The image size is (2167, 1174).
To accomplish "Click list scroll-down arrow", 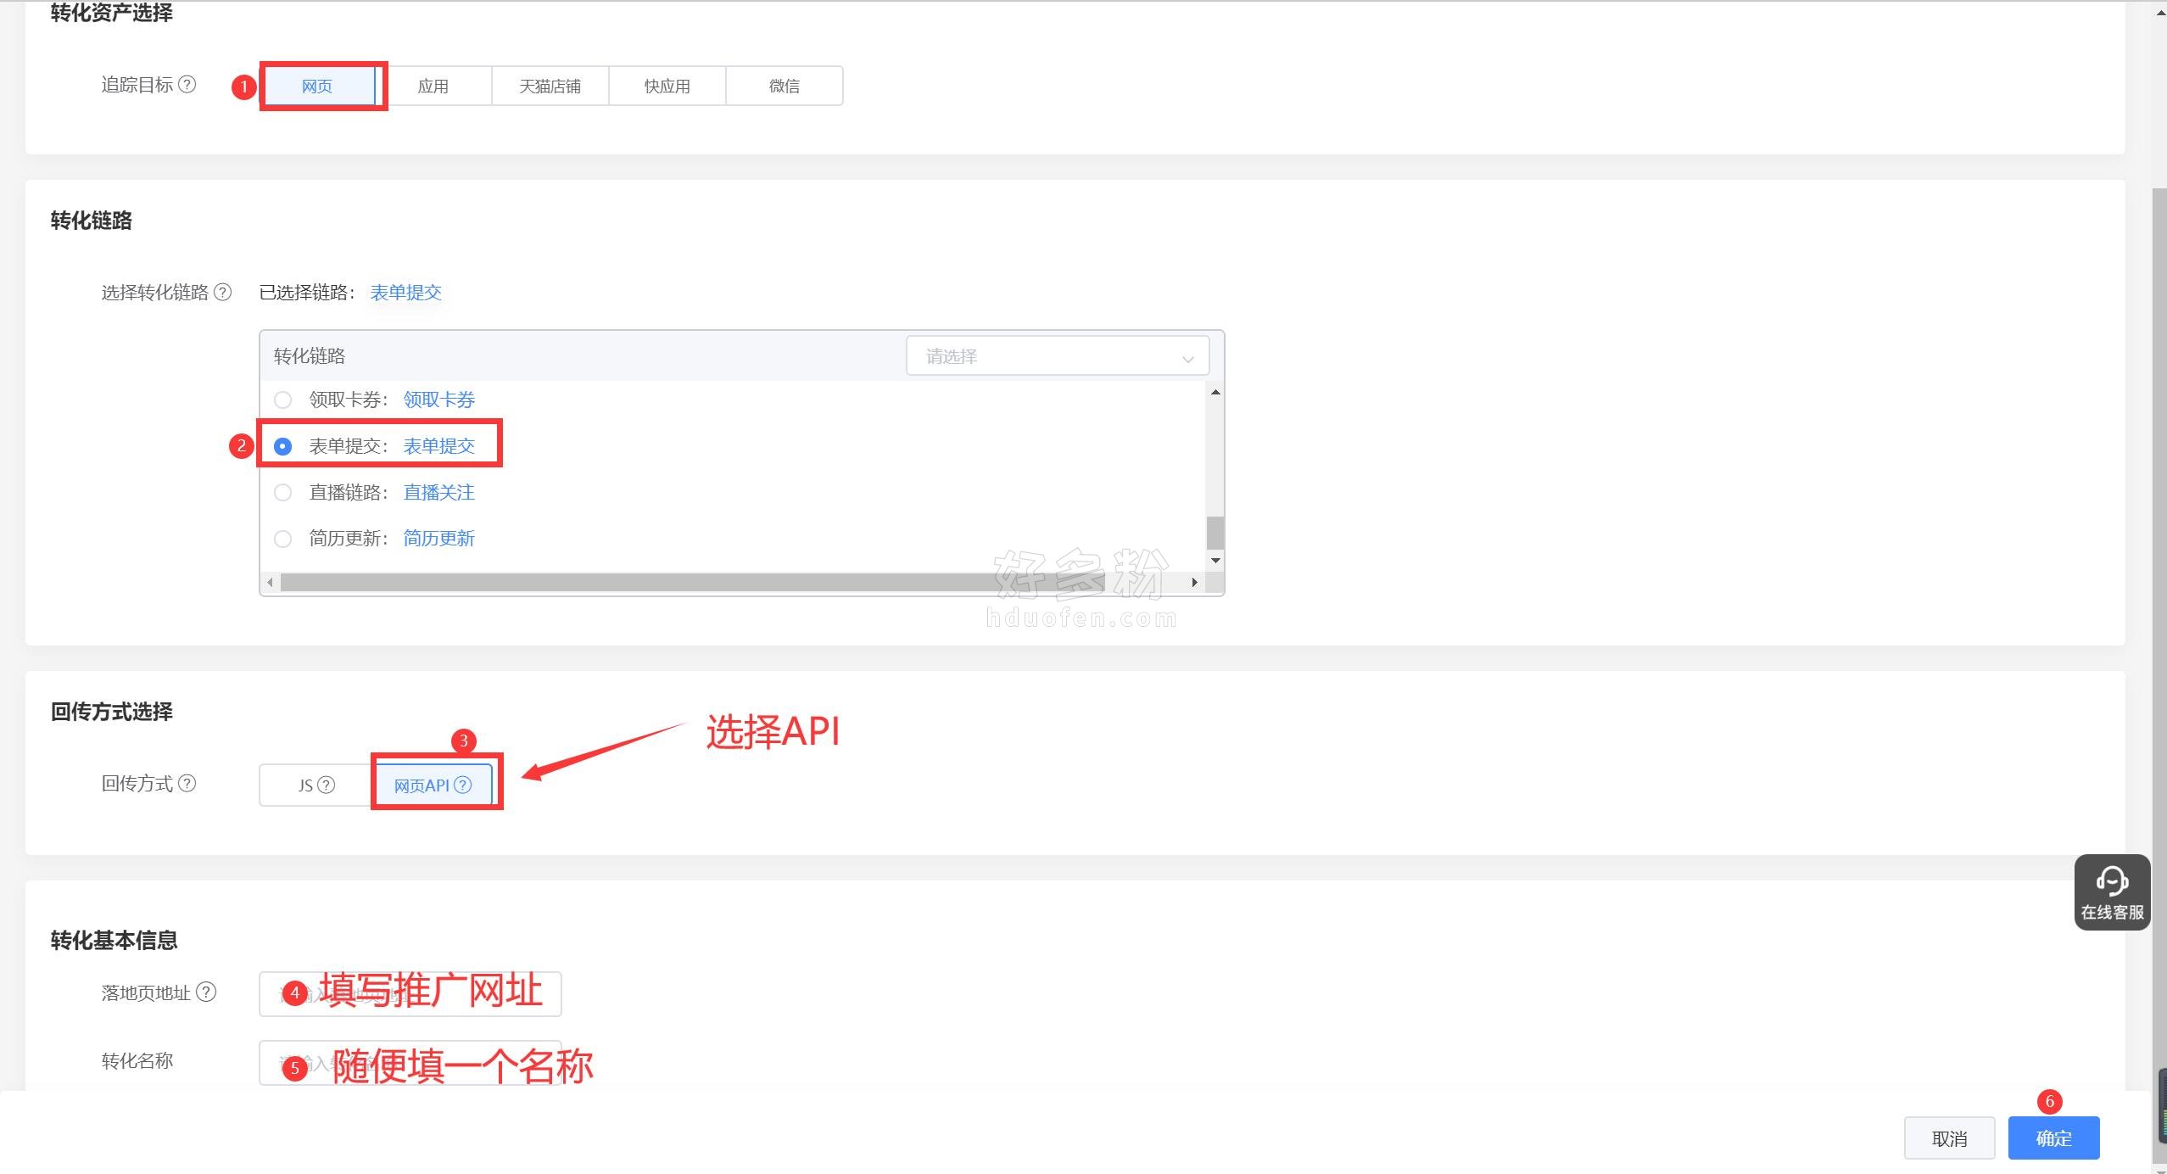I will [1215, 561].
